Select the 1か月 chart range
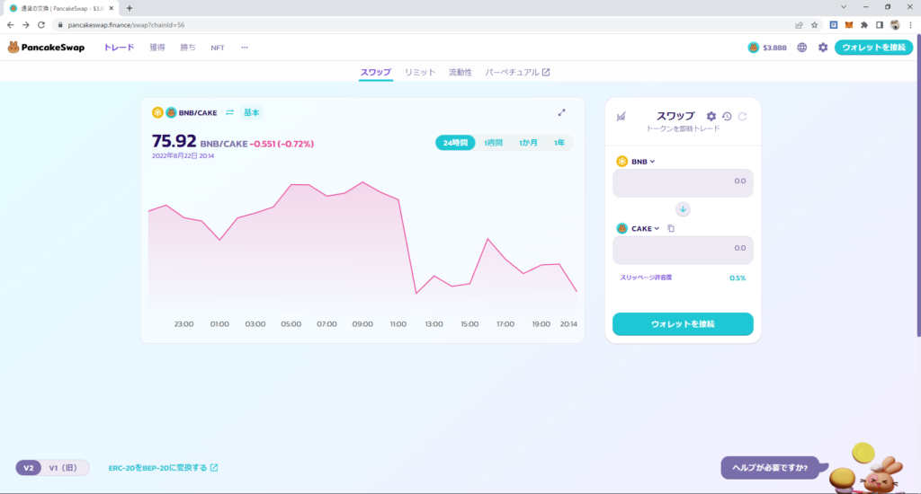 coord(528,143)
